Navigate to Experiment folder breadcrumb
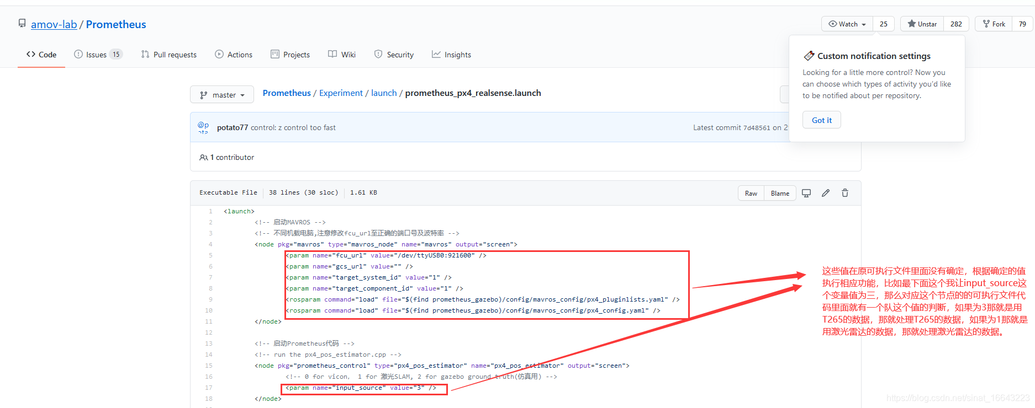This screenshot has height=408, width=1035. (341, 93)
